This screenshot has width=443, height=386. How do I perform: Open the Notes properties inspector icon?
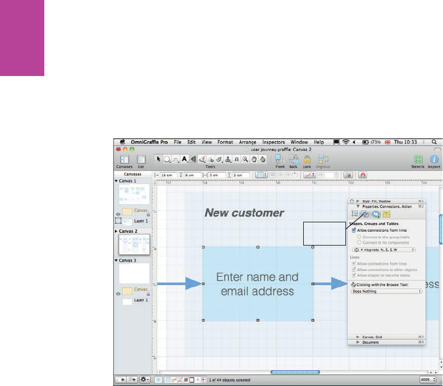click(x=386, y=214)
